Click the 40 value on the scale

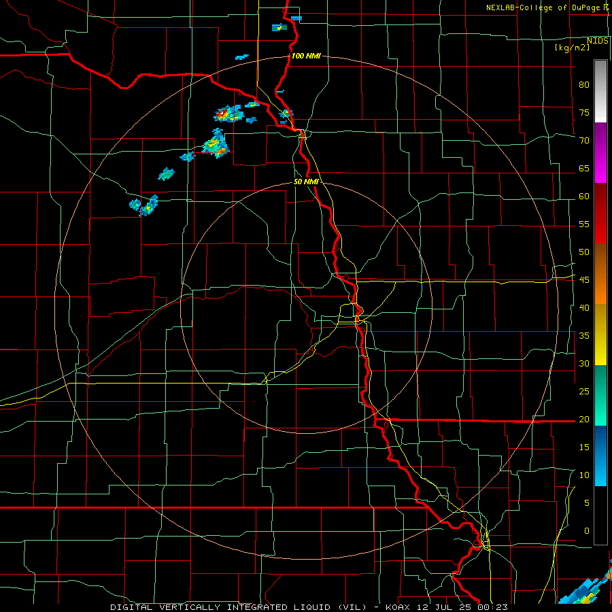coord(584,308)
